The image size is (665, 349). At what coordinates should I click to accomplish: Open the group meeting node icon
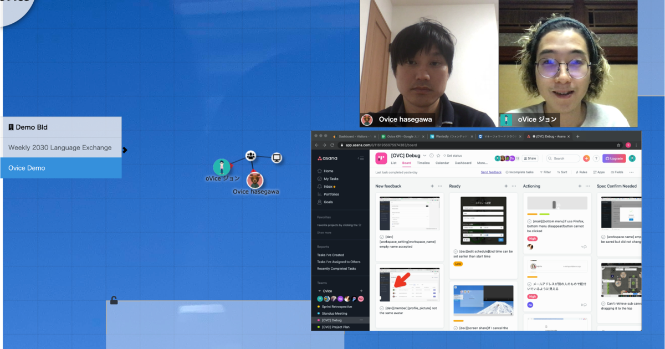coord(251,156)
